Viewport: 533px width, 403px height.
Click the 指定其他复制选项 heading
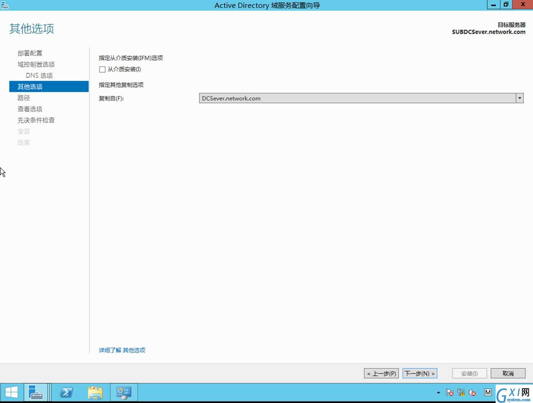point(121,85)
